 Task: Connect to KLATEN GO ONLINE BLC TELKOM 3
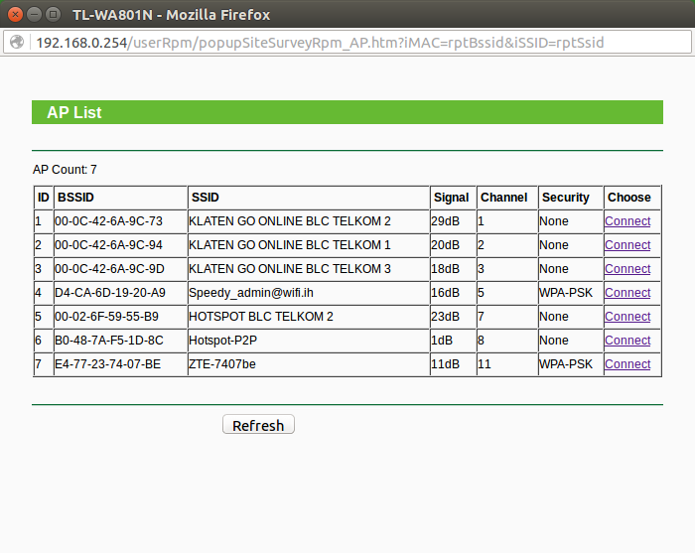pos(627,269)
